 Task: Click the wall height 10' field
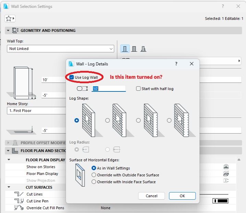click(54, 80)
